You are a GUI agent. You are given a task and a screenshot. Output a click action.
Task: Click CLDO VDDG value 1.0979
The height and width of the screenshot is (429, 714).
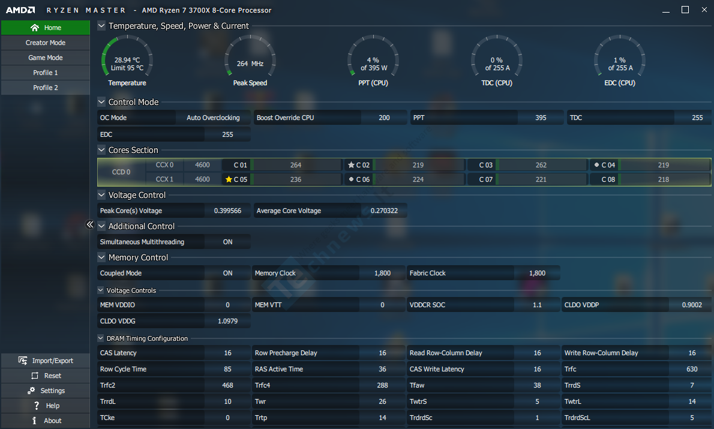(227, 321)
